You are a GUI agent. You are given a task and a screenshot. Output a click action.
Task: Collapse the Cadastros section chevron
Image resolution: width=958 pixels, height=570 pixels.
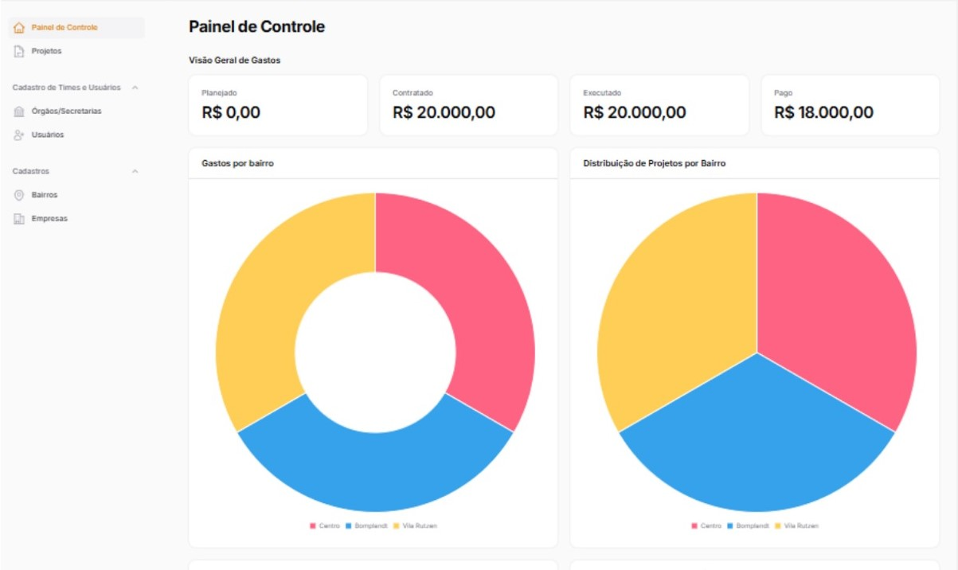tap(135, 171)
